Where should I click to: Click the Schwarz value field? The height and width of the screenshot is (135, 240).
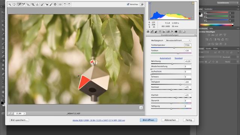[x=187, y=76]
